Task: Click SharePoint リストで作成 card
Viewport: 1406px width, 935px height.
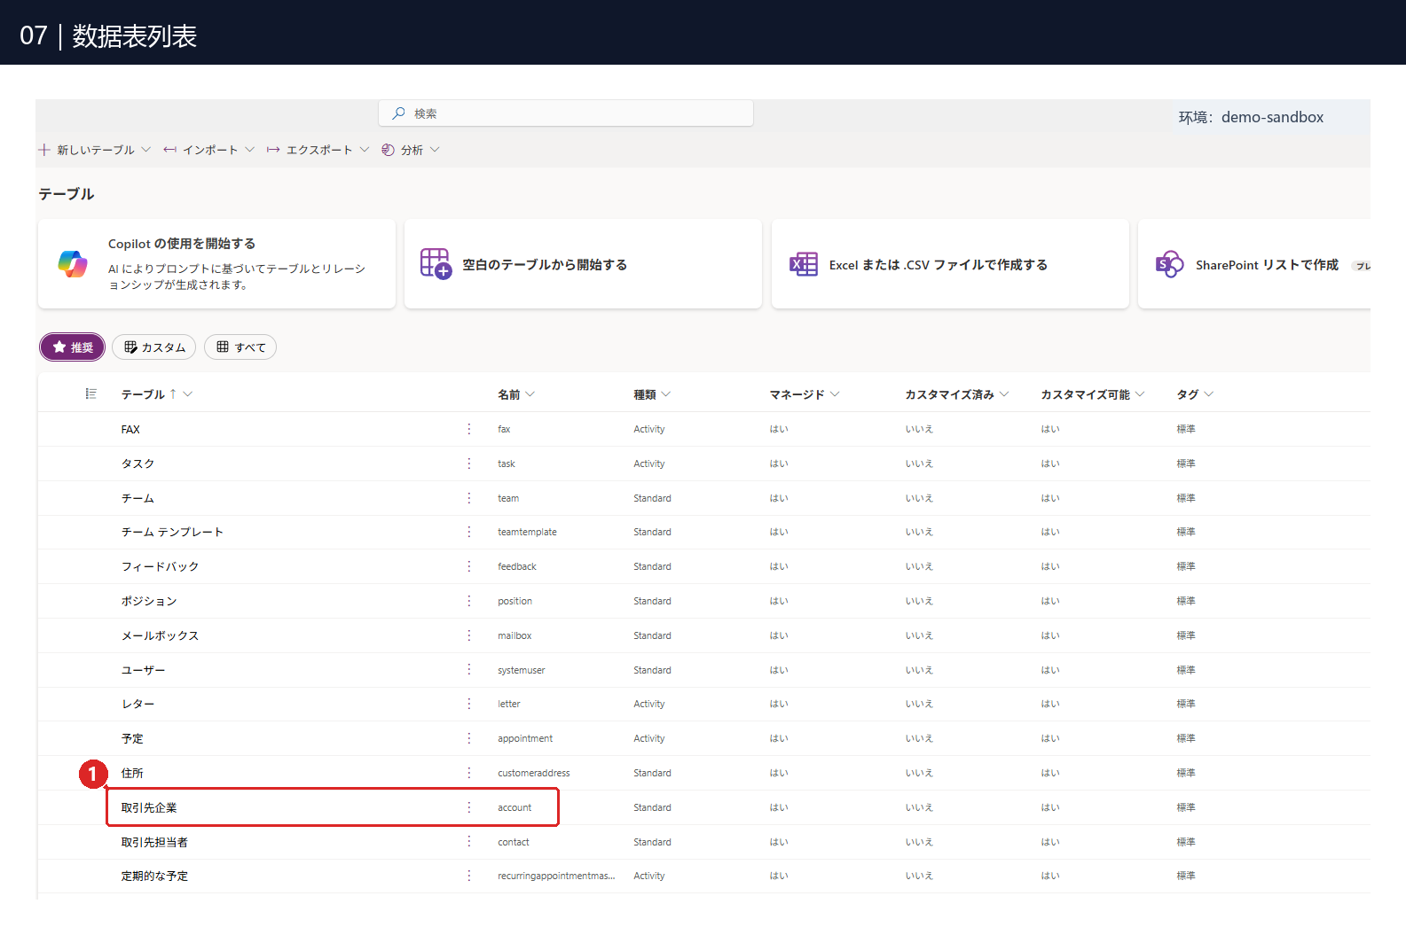Action: click(x=1254, y=264)
